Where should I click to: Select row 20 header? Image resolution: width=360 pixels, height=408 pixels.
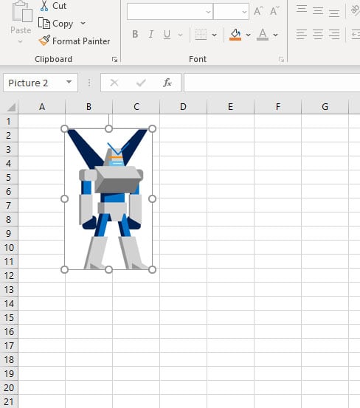[9, 387]
